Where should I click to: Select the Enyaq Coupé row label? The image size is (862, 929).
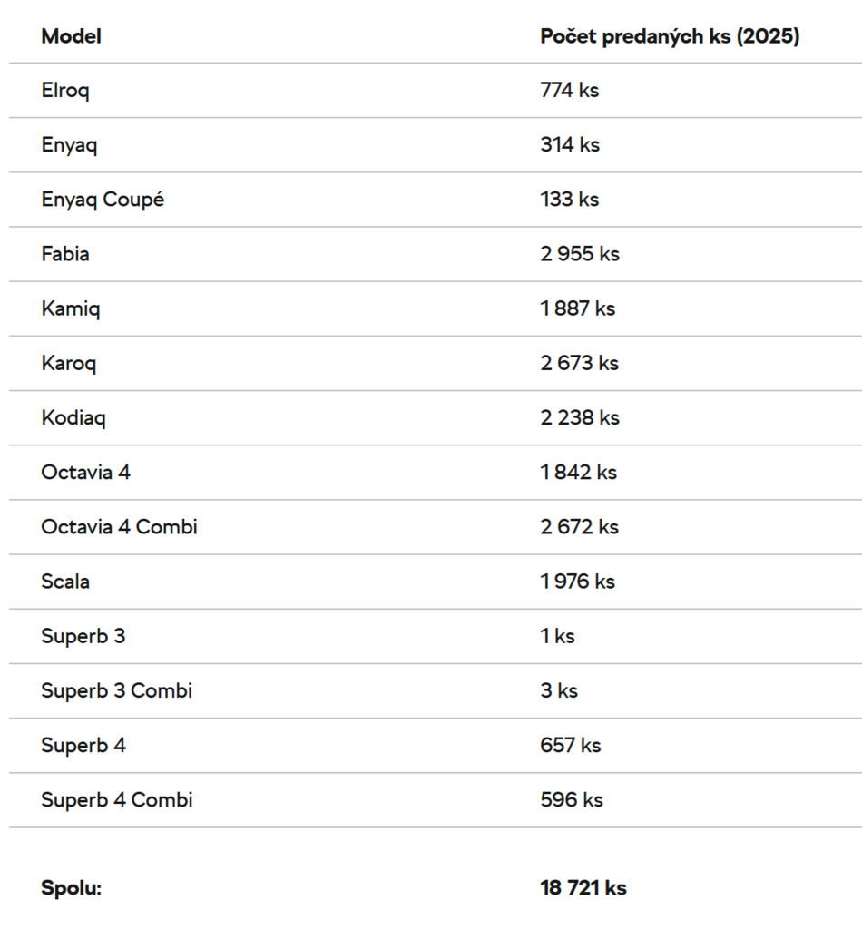(103, 200)
